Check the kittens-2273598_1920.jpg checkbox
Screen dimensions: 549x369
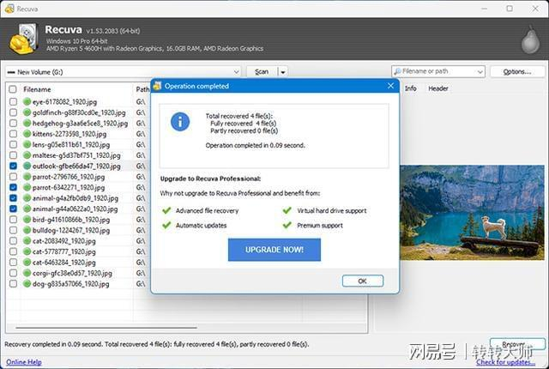pyautogui.click(x=13, y=134)
